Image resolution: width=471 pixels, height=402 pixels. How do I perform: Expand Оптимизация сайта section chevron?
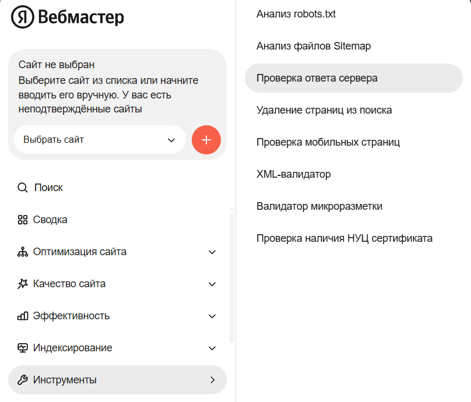click(x=212, y=252)
